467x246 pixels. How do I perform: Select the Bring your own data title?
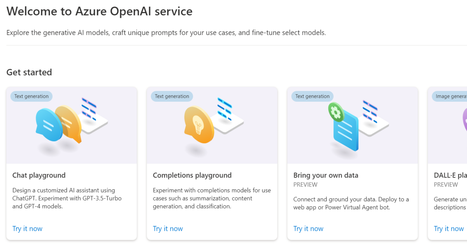[x=326, y=175]
